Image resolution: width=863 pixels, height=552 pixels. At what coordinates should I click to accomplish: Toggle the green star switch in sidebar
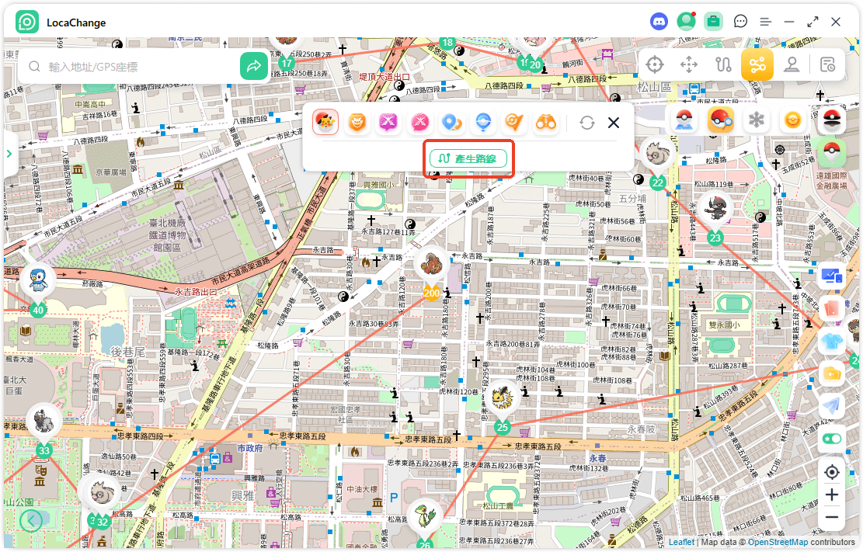[x=832, y=439]
